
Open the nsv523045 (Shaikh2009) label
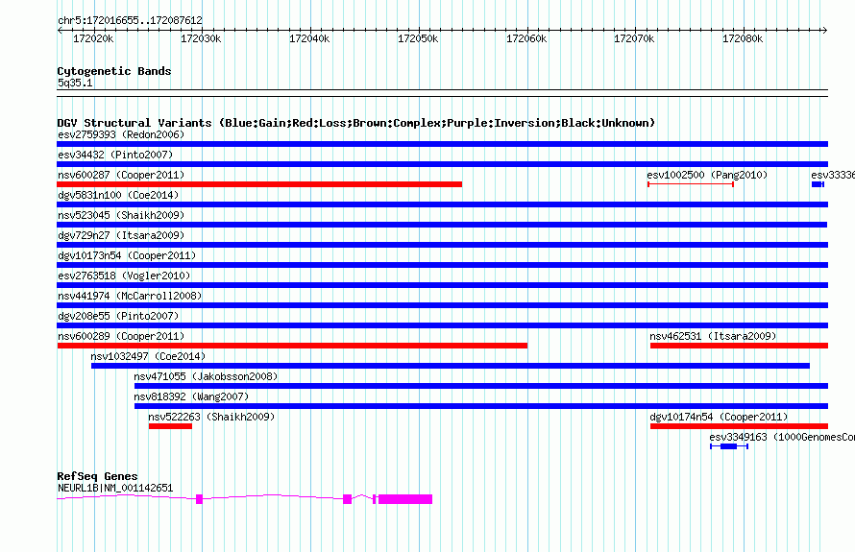[x=121, y=215]
